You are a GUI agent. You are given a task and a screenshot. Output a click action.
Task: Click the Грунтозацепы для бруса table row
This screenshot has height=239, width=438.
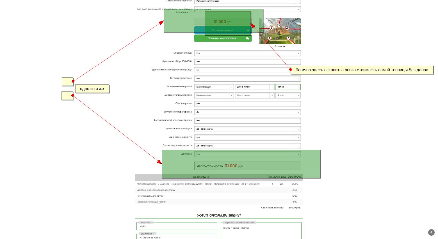pos(219,196)
